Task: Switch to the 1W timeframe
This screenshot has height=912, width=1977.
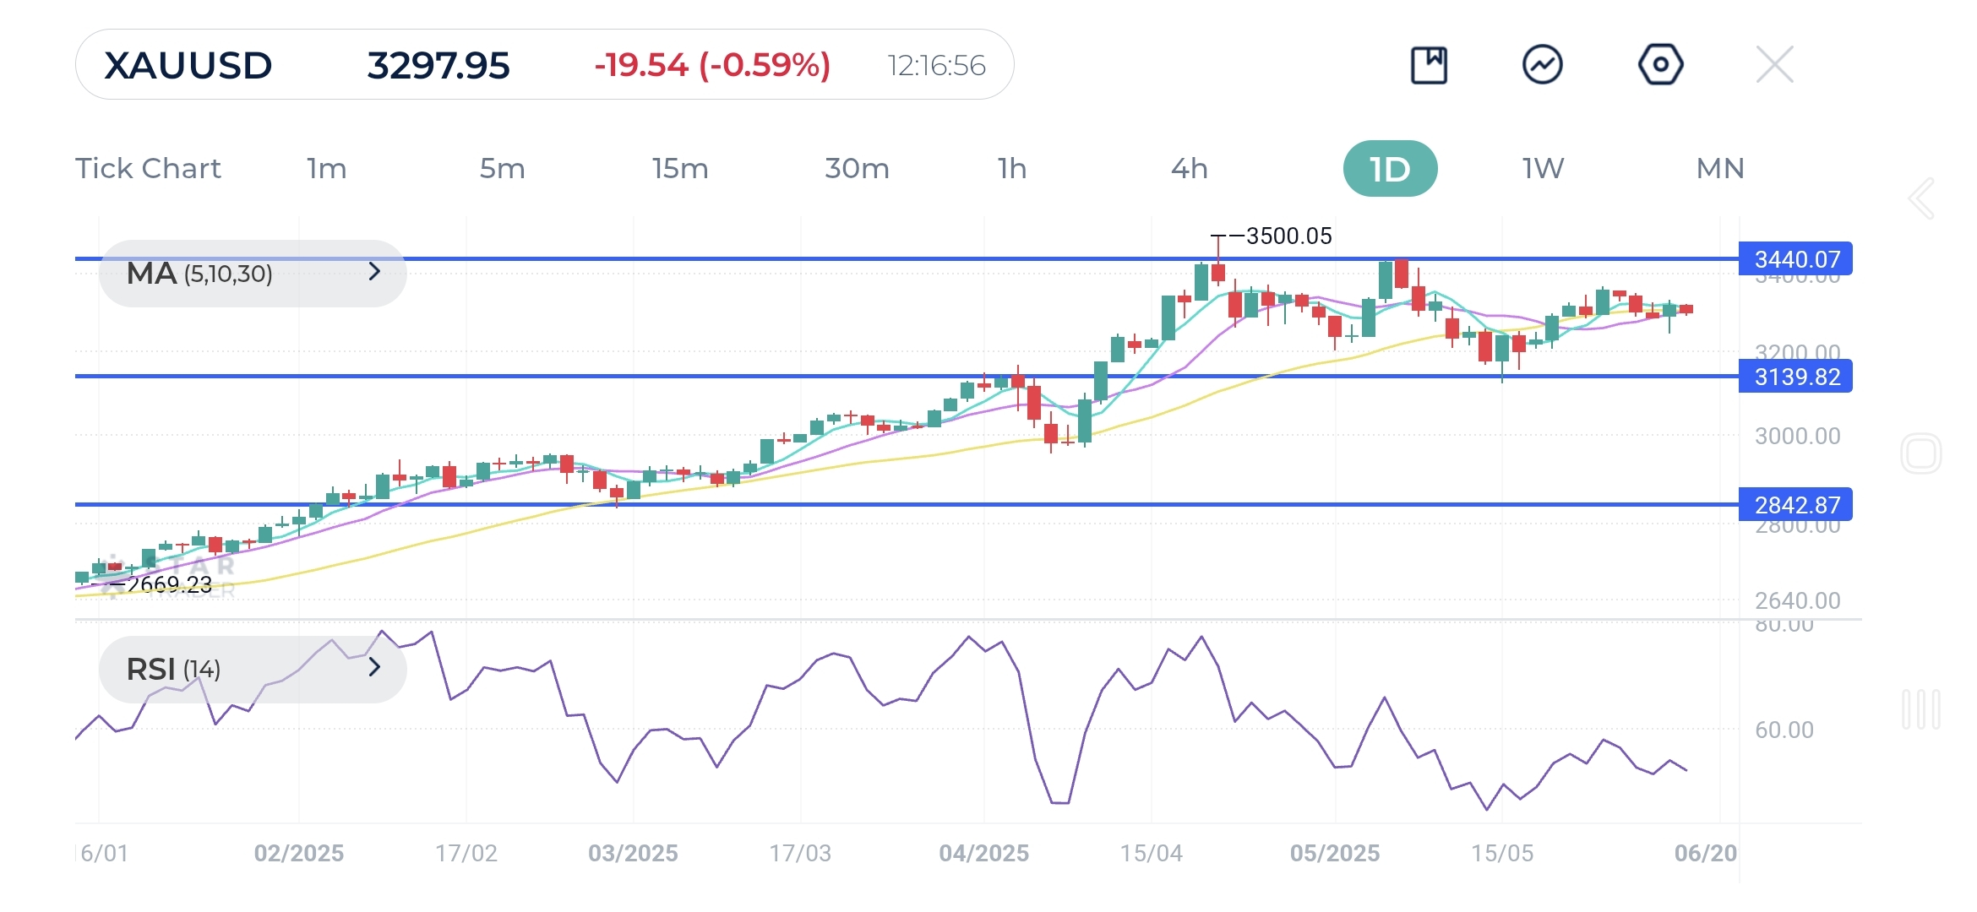Action: point(1540,168)
